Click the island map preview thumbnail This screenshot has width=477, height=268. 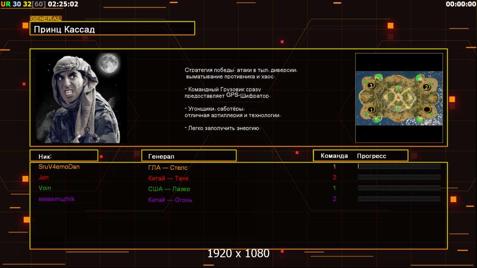[x=399, y=98]
